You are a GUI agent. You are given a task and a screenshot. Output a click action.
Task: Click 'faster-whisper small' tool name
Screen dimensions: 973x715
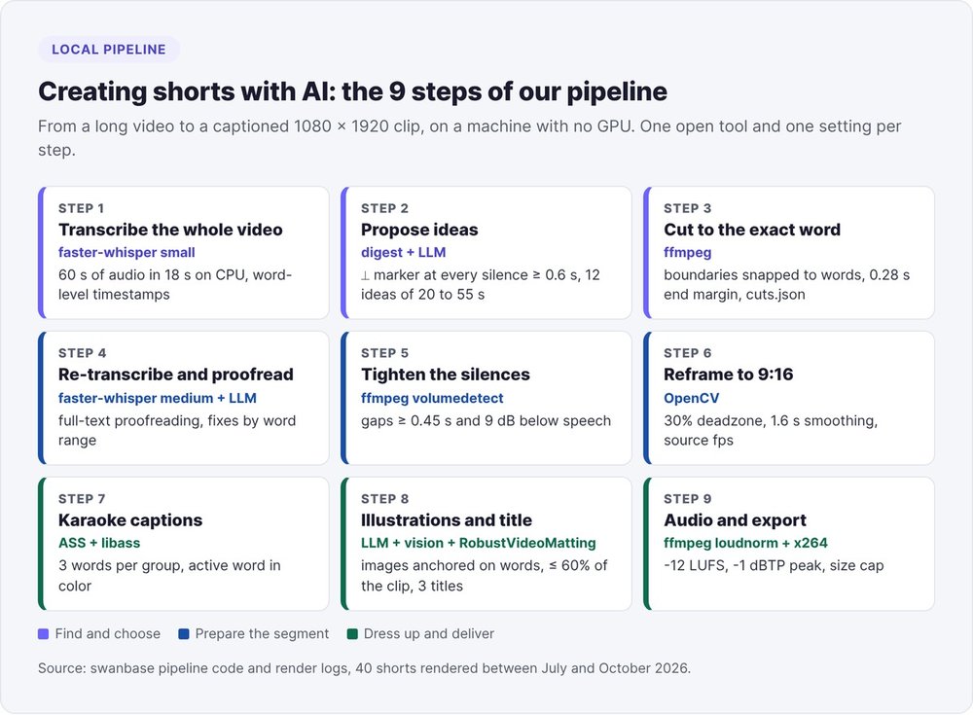(126, 253)
